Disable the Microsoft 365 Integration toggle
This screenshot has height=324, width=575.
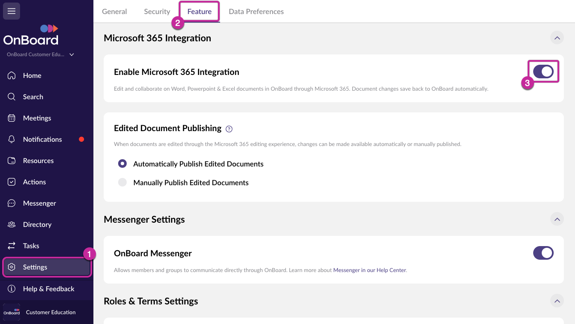click(543, 72)
